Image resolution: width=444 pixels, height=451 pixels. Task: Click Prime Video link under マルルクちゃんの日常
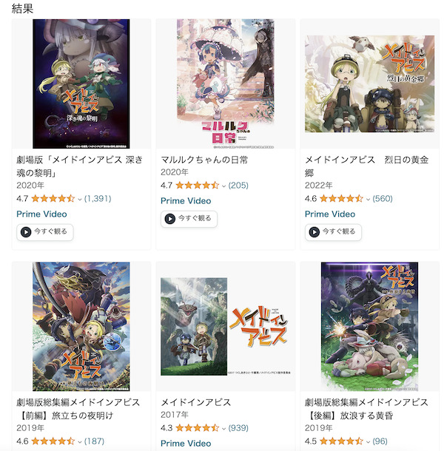point(186,201)
